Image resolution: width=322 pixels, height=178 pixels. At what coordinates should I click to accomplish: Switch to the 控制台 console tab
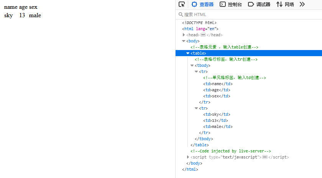pyautogui.click(x=231, y=4)
